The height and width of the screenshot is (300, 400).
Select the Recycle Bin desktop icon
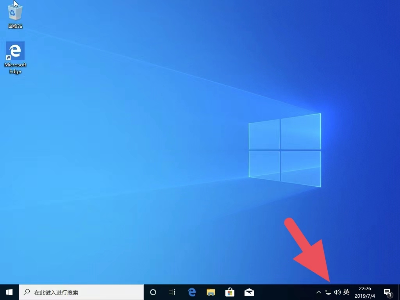click(x=15, y=16)
